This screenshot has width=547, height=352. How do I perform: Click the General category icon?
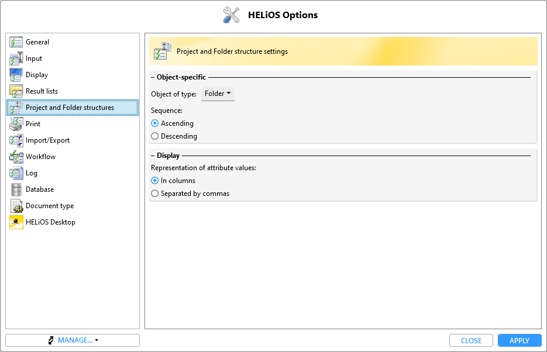tap(16, 42)
